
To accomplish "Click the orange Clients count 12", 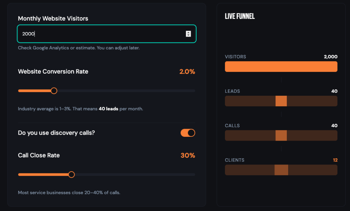I will click(335, 160).
